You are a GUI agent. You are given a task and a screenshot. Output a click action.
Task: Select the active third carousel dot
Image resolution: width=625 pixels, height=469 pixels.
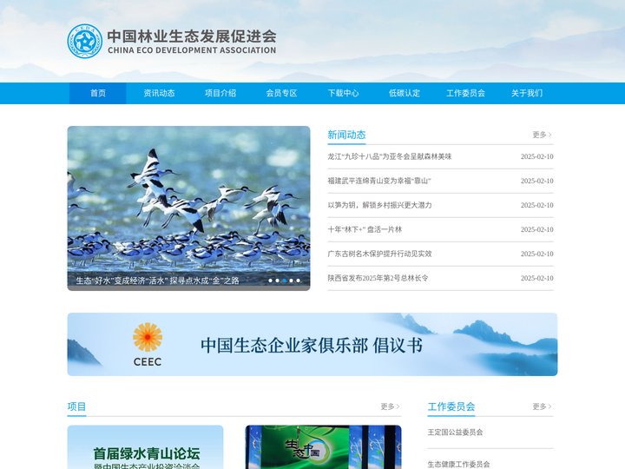coord(284,281)
